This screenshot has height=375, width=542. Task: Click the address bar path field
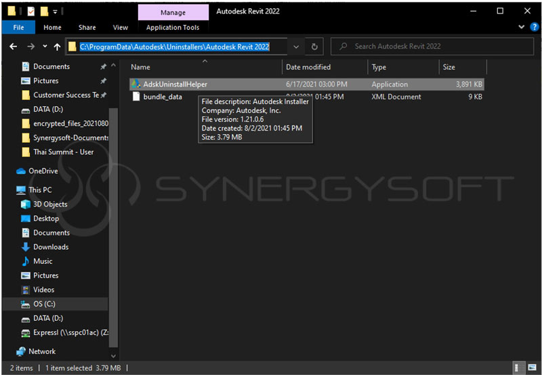click(x=176, y=47)
